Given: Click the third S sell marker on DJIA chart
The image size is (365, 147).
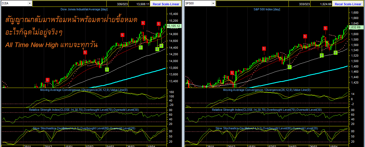Looking at the screenshot, I should (122, 35).
